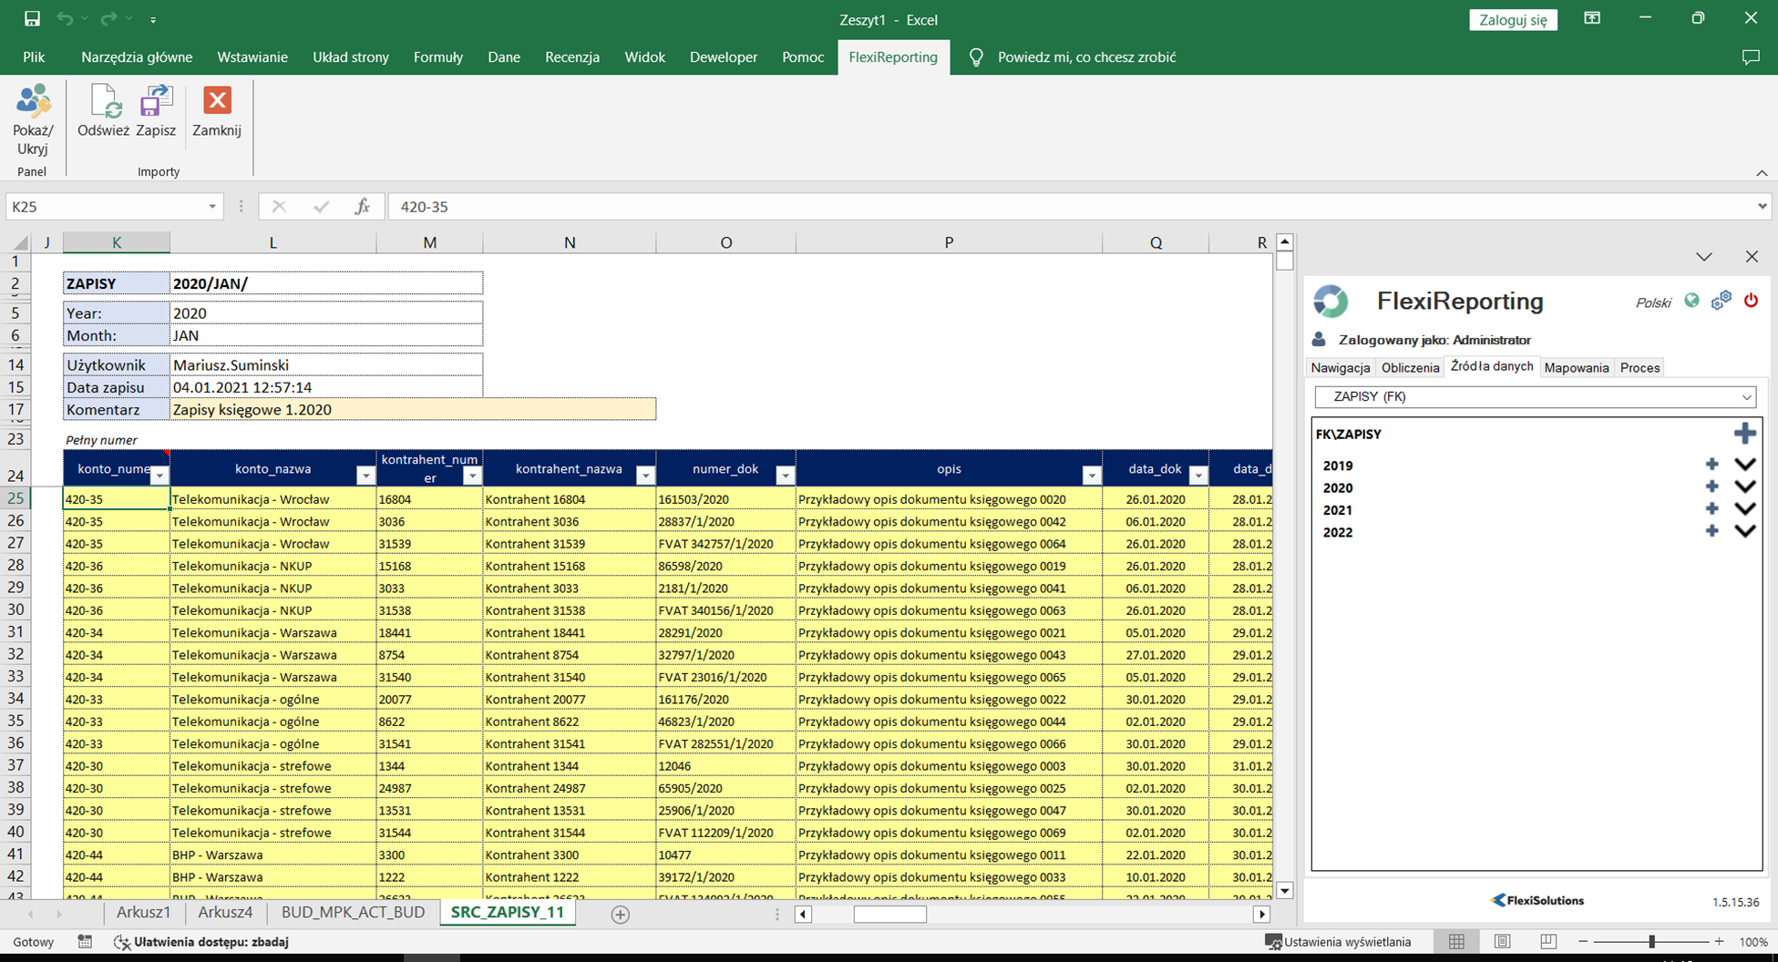Select Normal view in status bar
Image resolution: width=1778 pixels, height=962 pixels.
click(1456, 942)
